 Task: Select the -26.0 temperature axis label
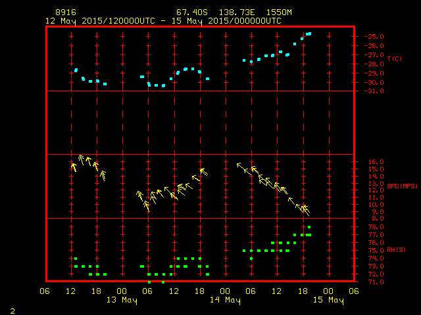tap(374, 46)
